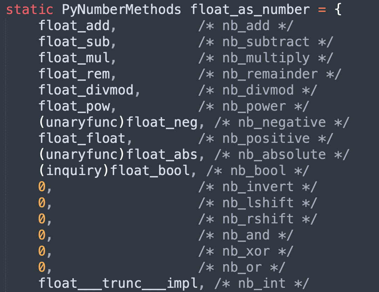Click the zero beside nb_lshift

click(42, 203)
